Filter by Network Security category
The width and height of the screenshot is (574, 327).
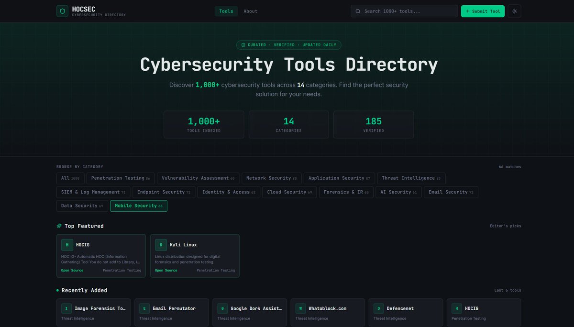(x=271, y=178)
